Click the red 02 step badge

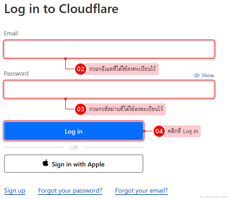point(81,69)
